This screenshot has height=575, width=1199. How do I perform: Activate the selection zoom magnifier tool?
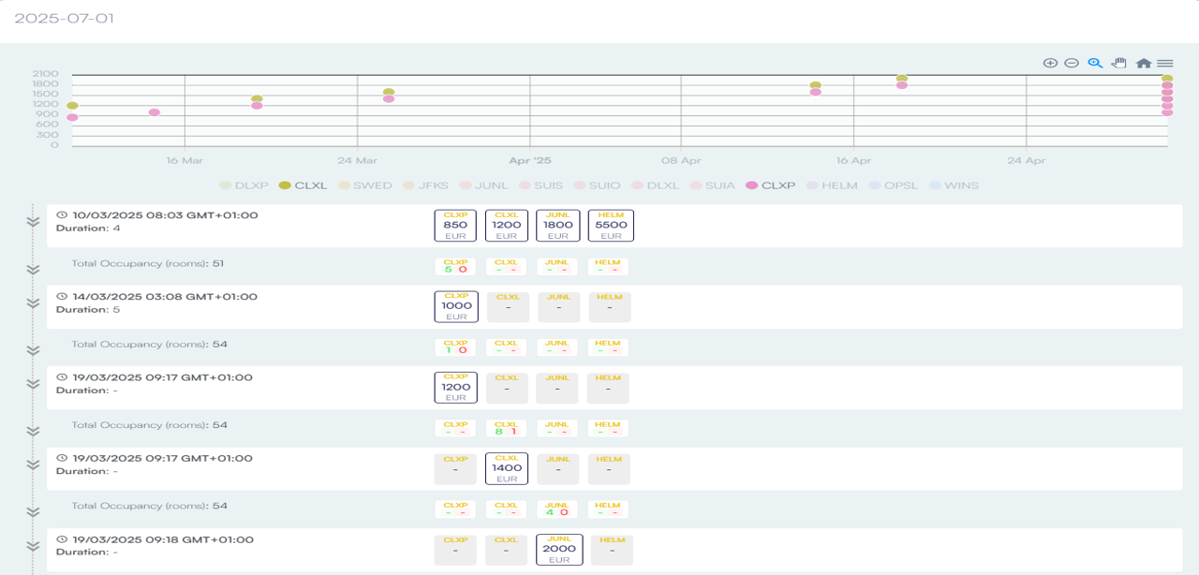click(x=1095, y=63)
